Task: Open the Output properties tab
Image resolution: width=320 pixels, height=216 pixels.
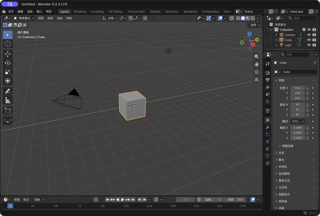Action: coord(268,80)
